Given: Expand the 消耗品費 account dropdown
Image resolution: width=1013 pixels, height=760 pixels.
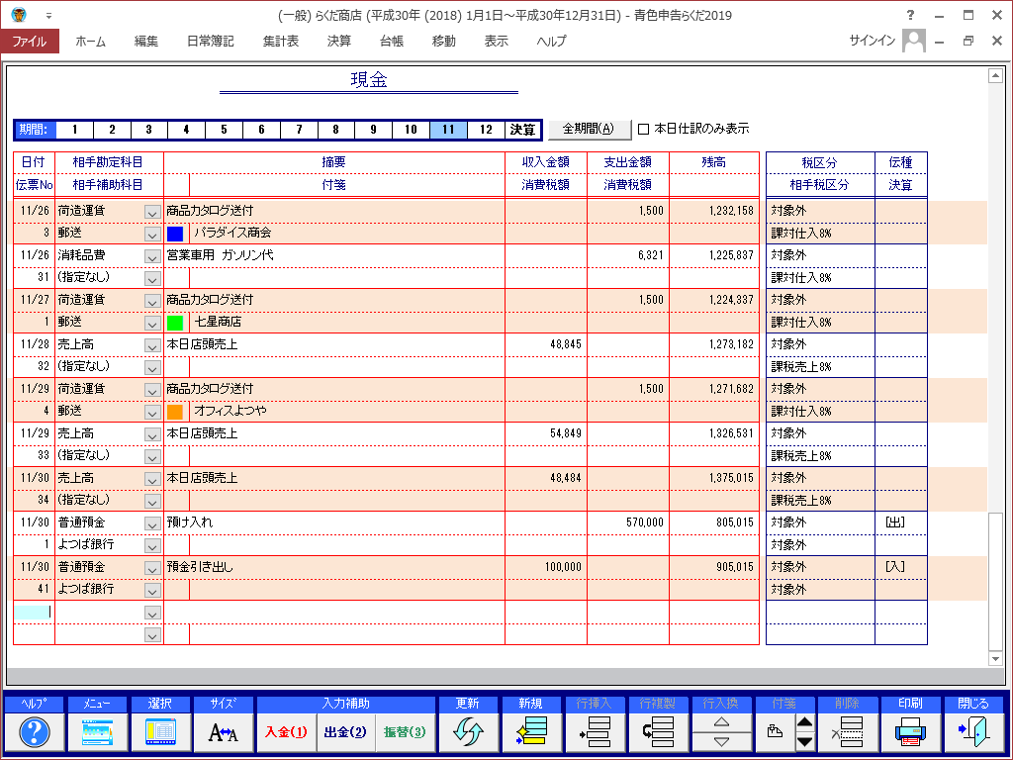Looking at the screenshot, I should (x=152, y=256).
